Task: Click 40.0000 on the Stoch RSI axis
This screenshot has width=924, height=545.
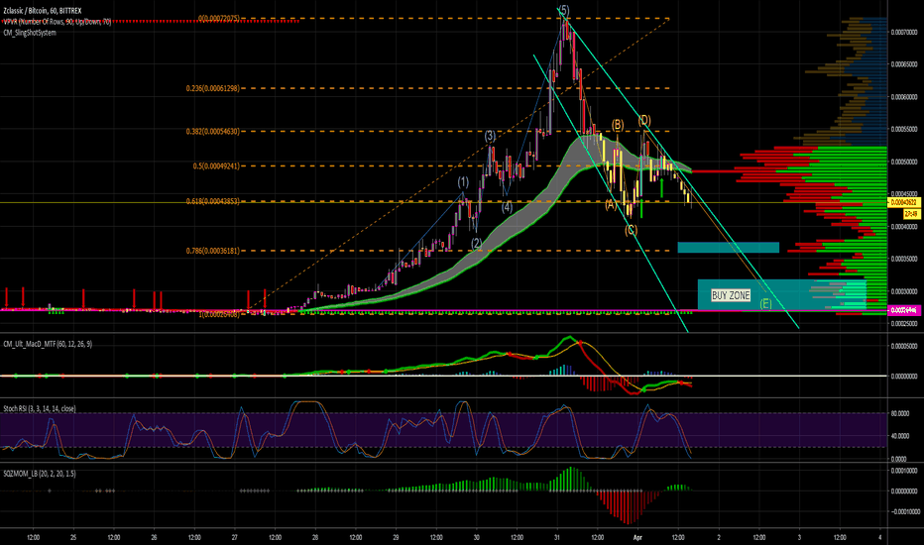Action: click(x=899, y=436)
